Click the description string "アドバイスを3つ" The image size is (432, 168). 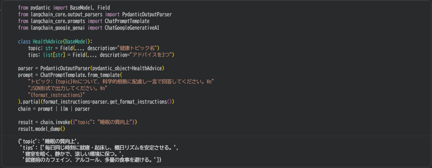(152, 55)
